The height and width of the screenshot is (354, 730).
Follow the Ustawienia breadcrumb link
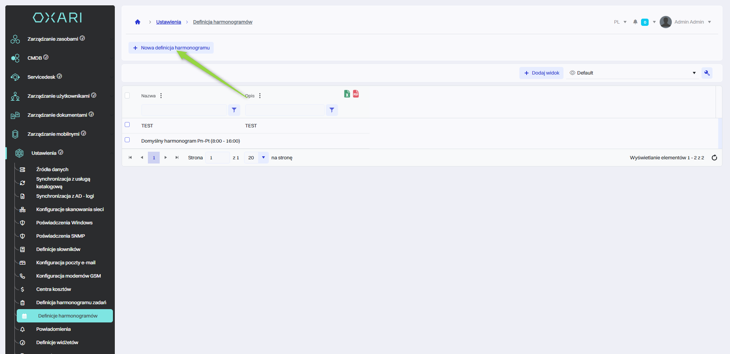pyautogui.click(x=168, y=22)
